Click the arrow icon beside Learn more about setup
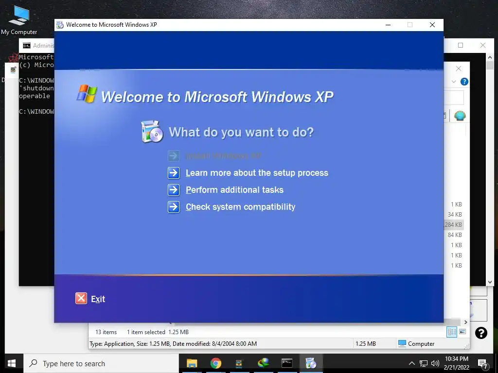The width and height of the screenshot is (498, 373). [174, 173]
